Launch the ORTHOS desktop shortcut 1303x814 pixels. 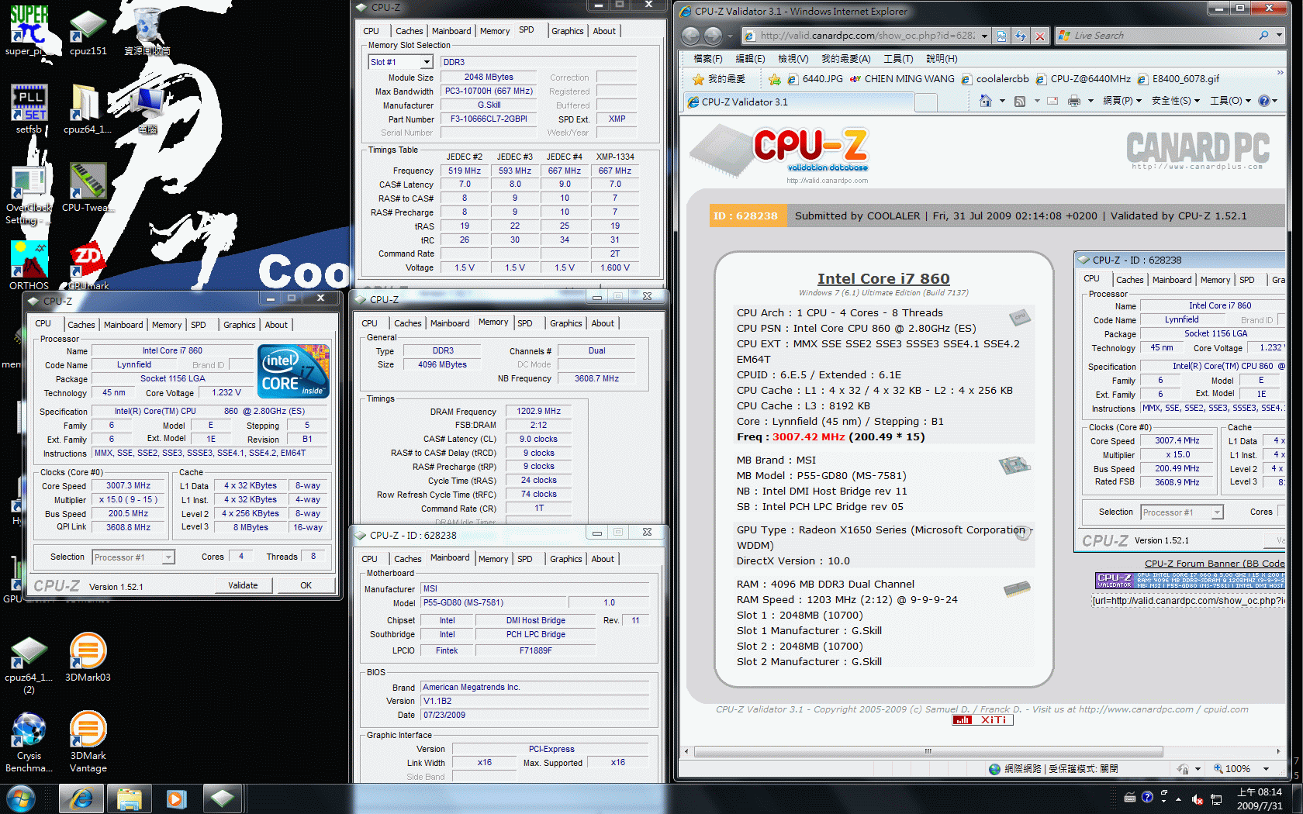click(29, 265)
